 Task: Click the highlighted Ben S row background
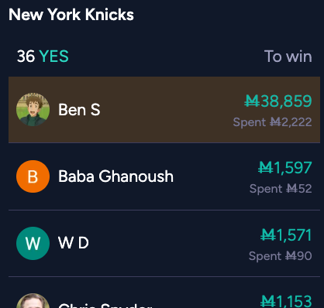pyautogui.click(x=164, y=110)
